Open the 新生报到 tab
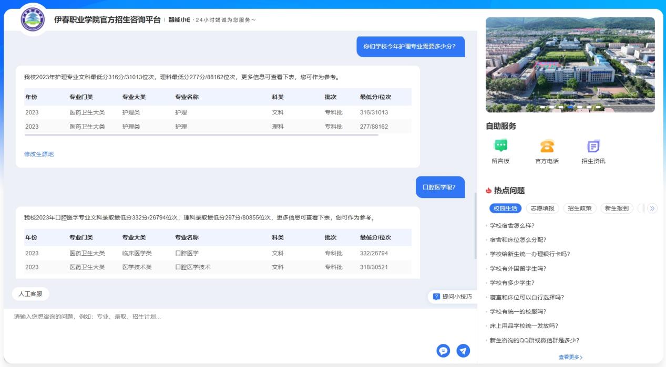Screen dimensions: 666x367 coord(617,208)
